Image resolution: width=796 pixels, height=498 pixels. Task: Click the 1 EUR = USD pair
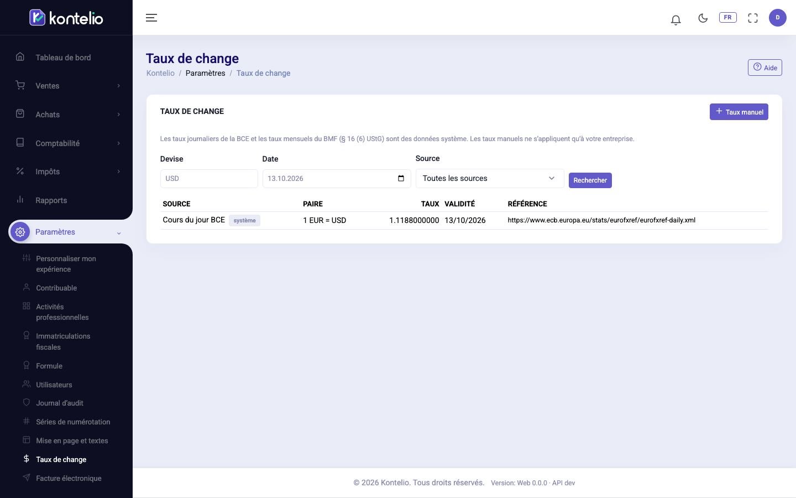(x=324, y=220)
